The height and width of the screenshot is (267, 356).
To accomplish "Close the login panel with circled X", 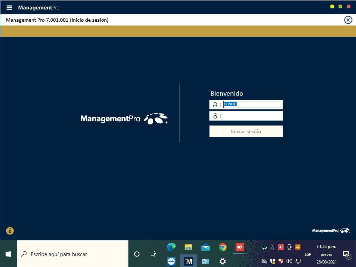I will click(348, 20).
